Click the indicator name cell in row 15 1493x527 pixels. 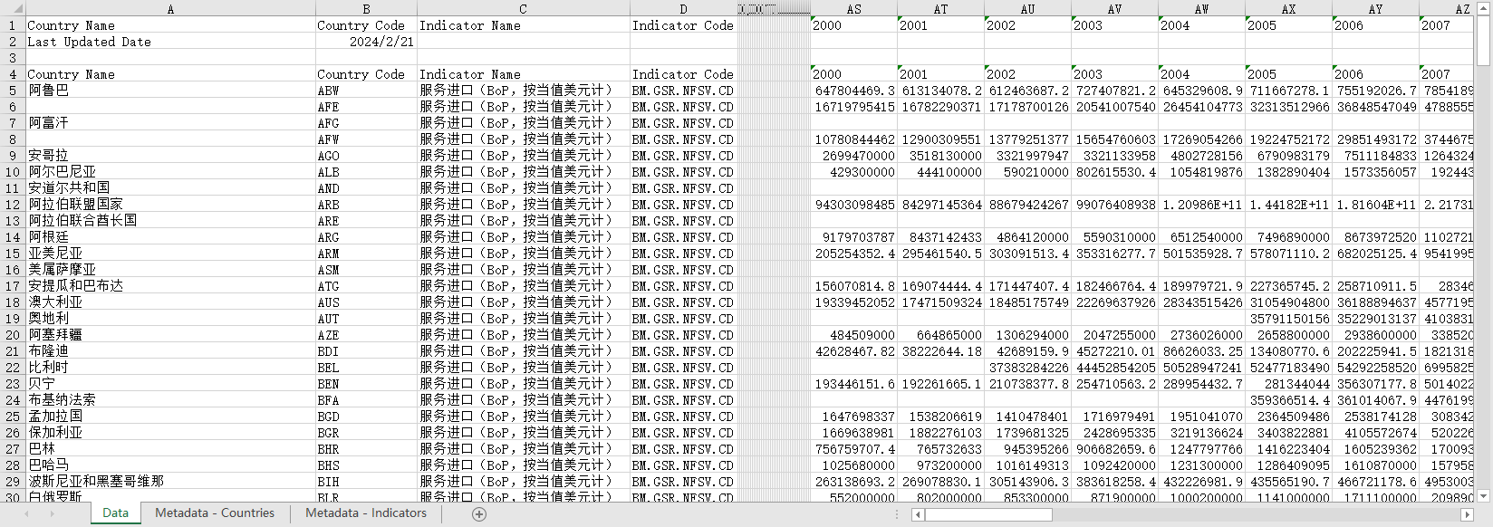tap(524, 254)
